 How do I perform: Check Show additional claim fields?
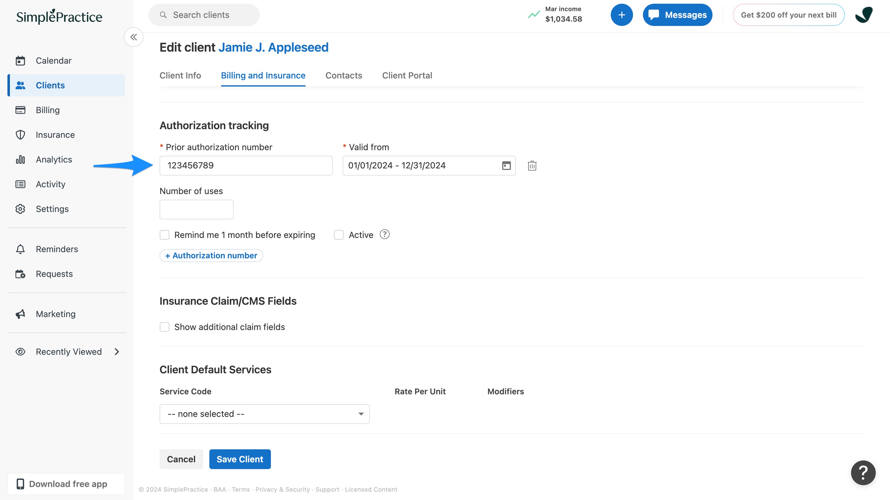tap(165, 327)
